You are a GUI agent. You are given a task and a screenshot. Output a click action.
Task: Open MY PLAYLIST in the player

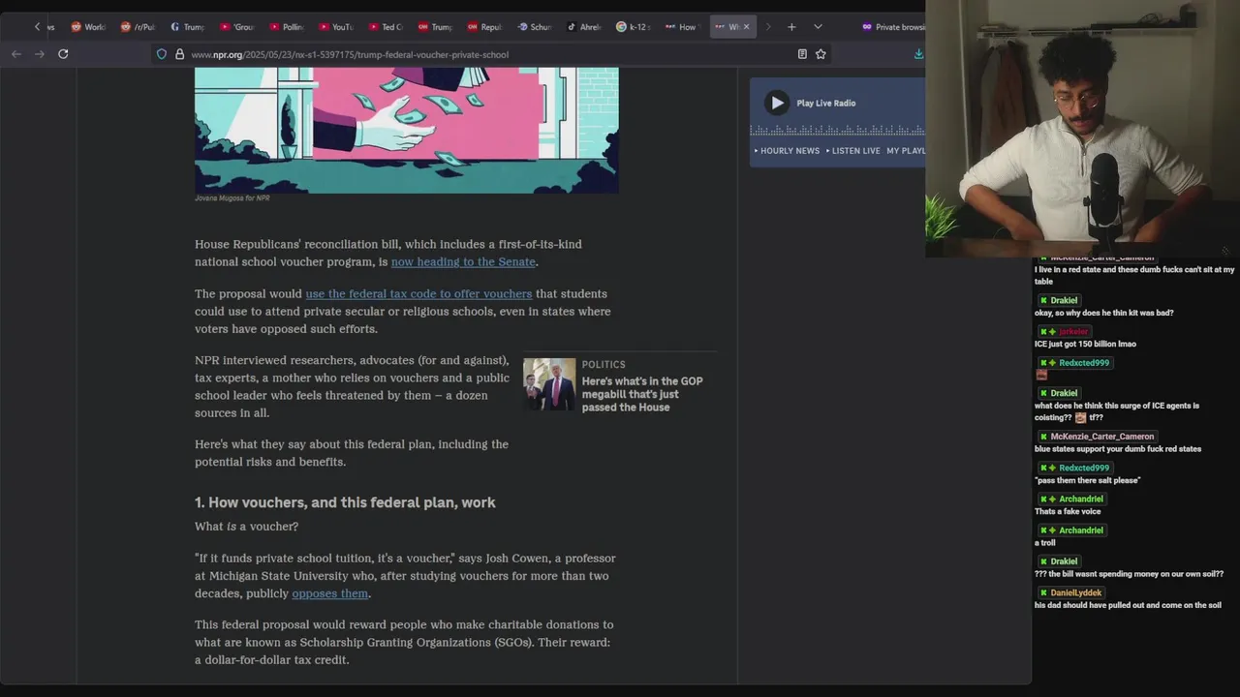906,151
